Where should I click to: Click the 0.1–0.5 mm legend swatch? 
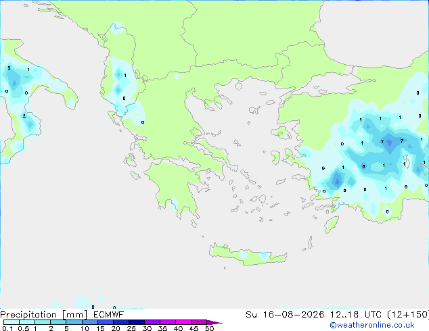tap(12, 322)
